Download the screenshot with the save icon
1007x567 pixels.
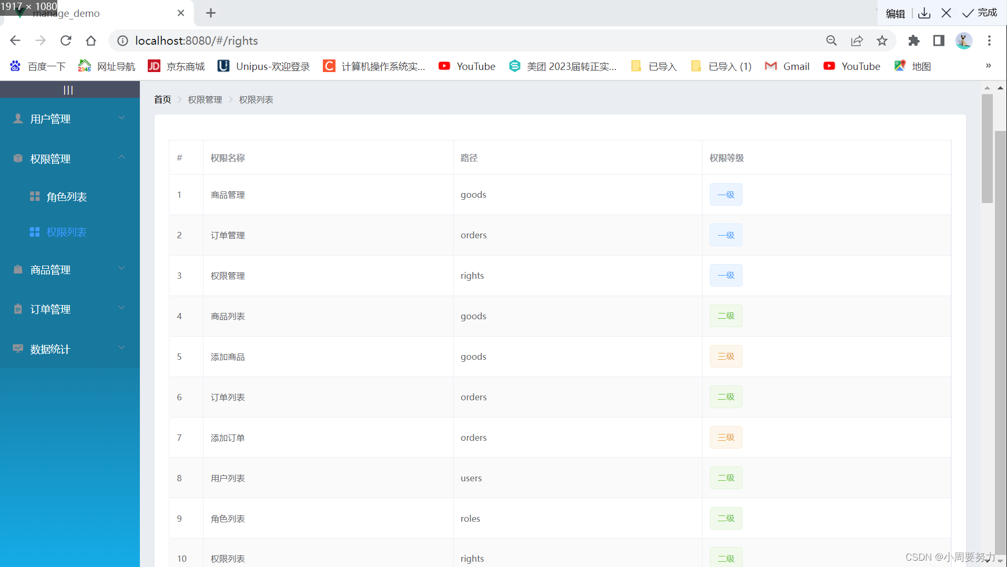[924, 13]
